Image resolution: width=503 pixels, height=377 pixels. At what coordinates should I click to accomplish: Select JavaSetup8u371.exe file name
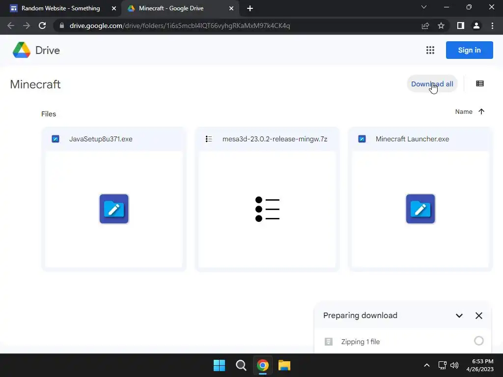click(x=101, y=139)
